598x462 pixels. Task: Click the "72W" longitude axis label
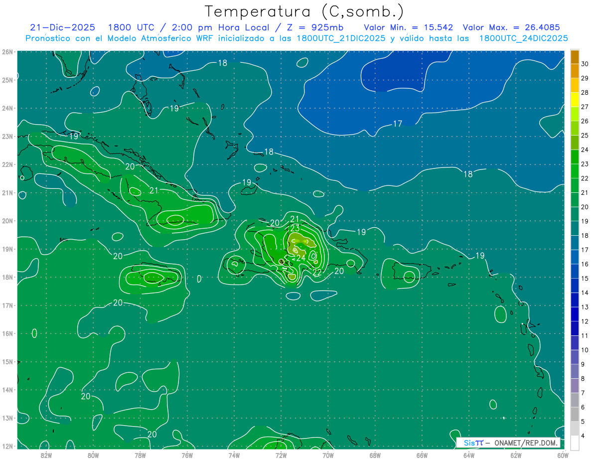[281, 455]
